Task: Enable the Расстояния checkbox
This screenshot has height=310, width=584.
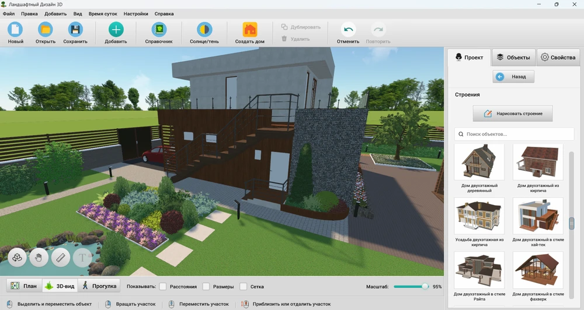Action: 163,287
